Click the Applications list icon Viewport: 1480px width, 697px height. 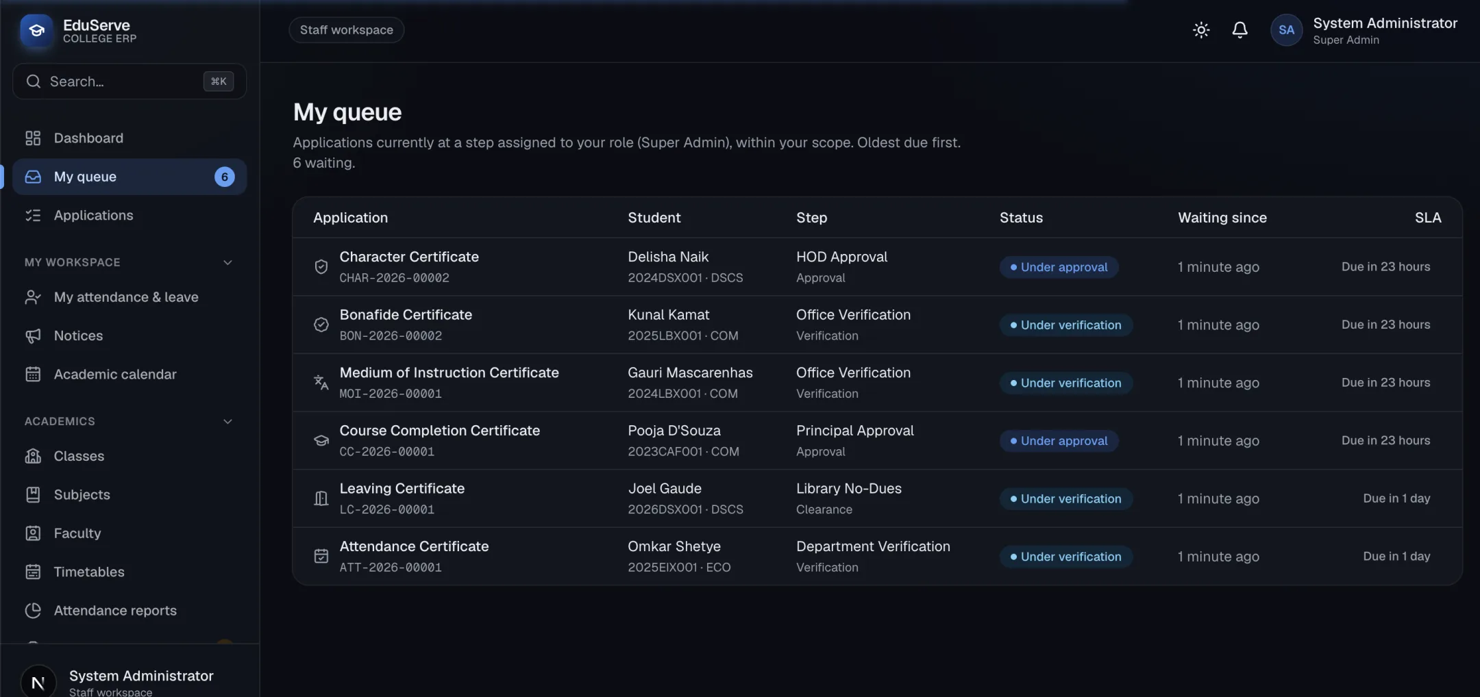tap(33, 216)
